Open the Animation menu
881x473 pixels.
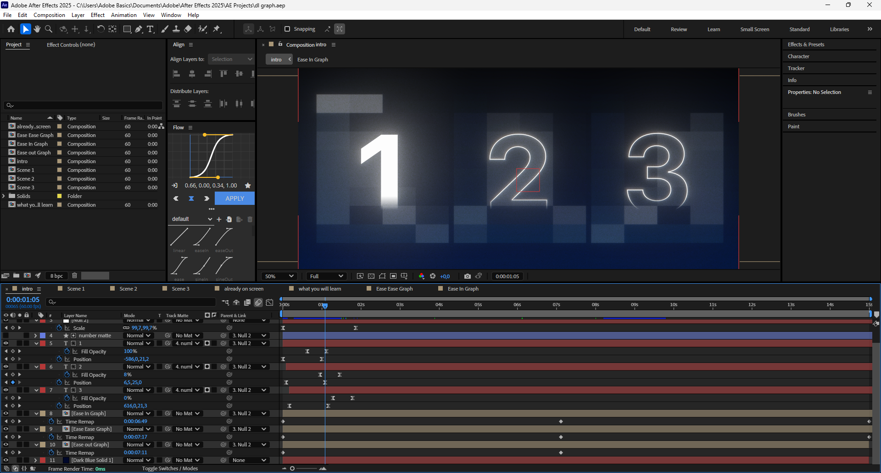coord(123,15)
